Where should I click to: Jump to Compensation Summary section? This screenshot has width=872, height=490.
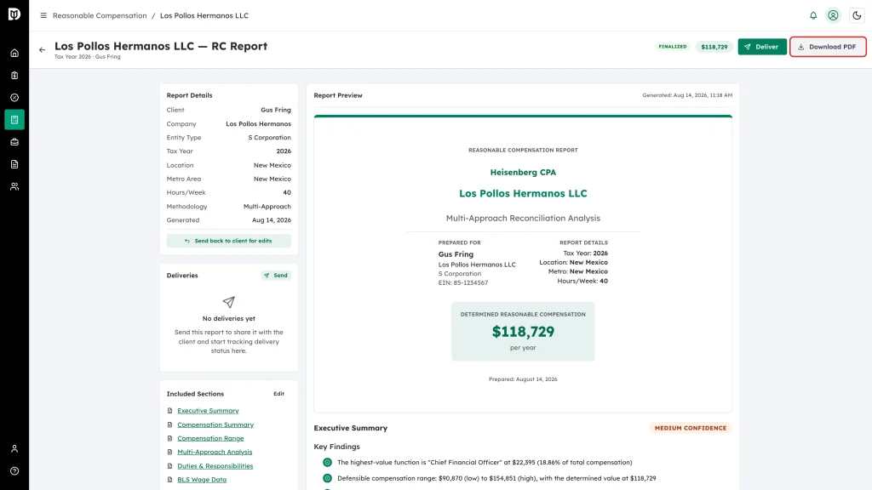click(215, 424)
